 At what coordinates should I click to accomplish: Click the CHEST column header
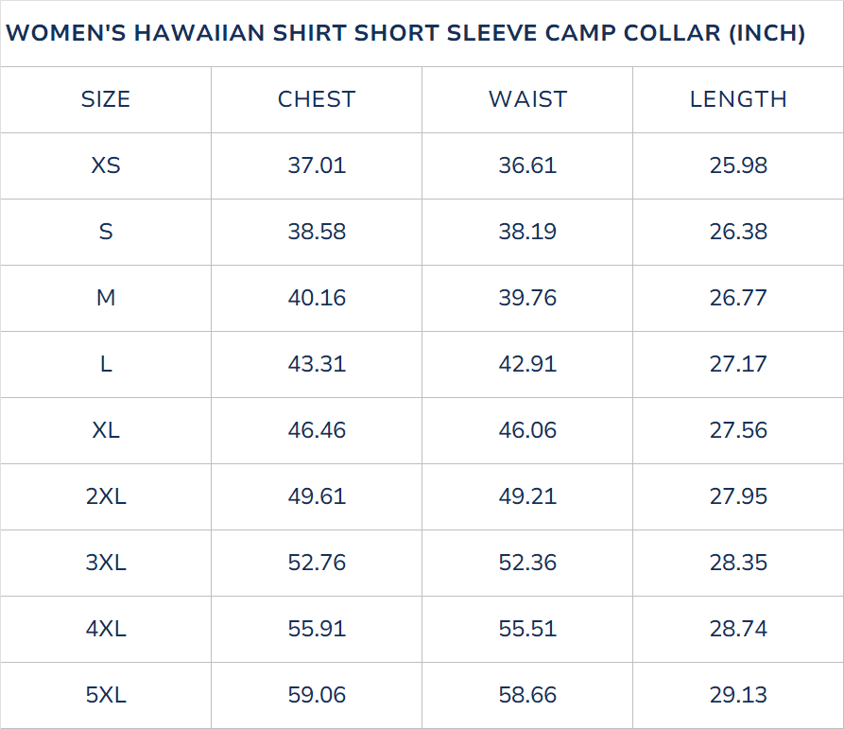coord(317,99)
